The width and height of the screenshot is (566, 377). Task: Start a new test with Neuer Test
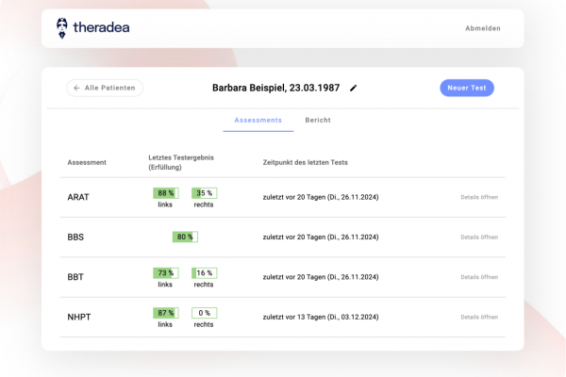click(x=466, y=88)
